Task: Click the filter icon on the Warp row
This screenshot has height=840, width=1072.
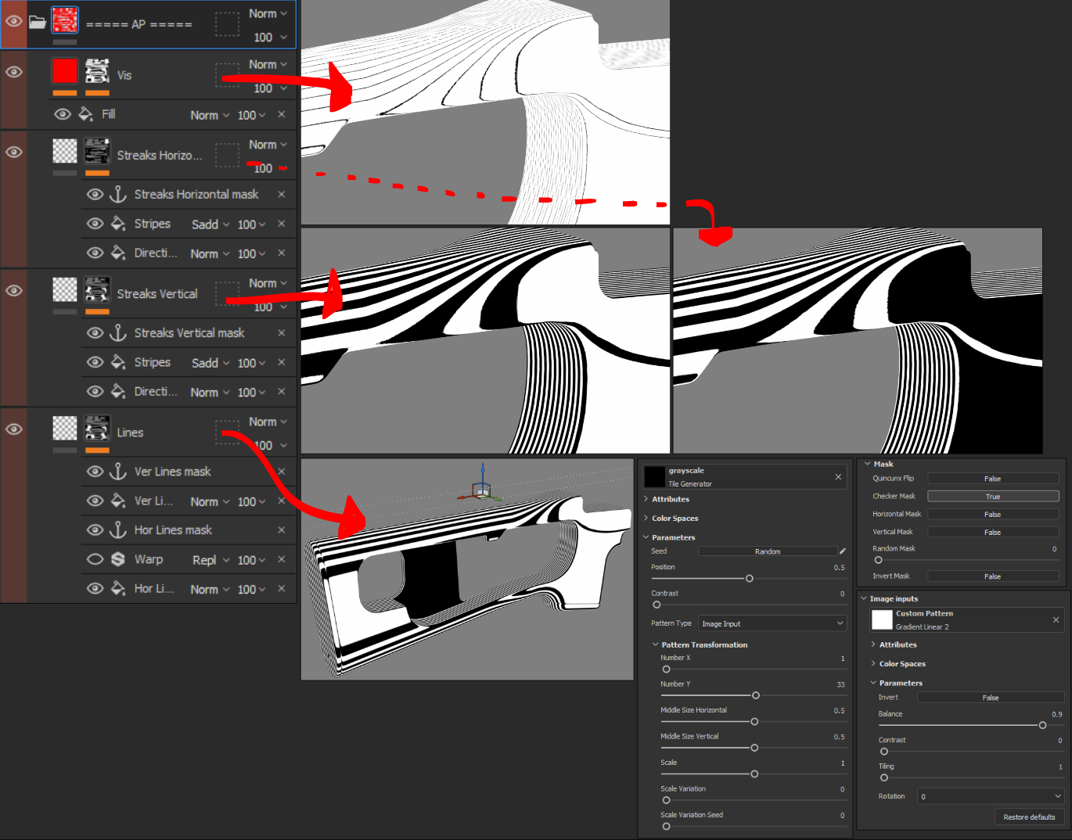Action: [118, 559]
